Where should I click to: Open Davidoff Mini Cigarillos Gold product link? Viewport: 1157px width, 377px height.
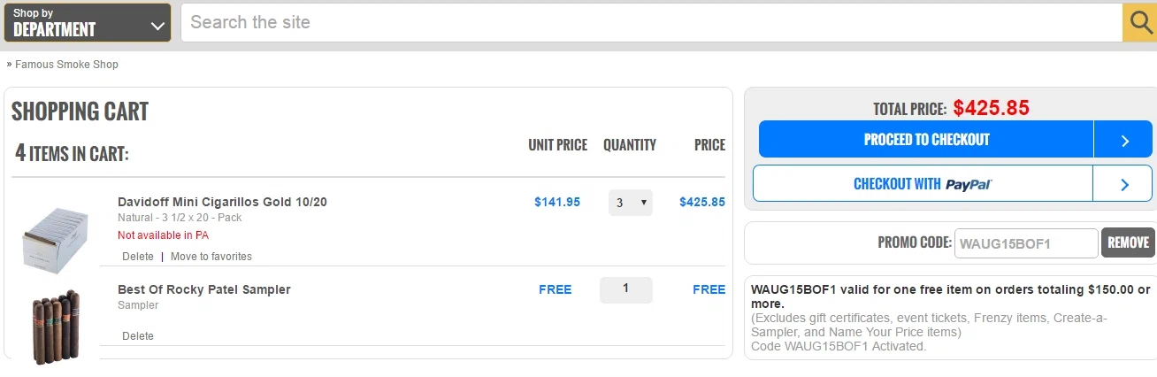(x=222, y=202)
